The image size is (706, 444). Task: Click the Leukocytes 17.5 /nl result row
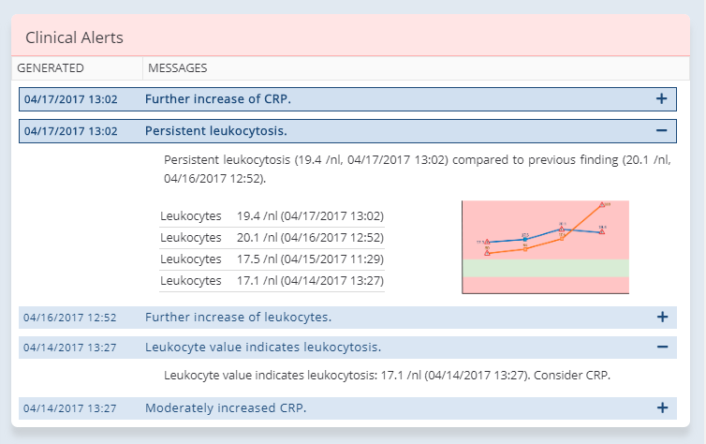click(272, 259)
